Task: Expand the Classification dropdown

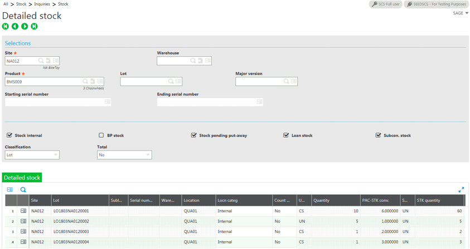Action: 56,155
